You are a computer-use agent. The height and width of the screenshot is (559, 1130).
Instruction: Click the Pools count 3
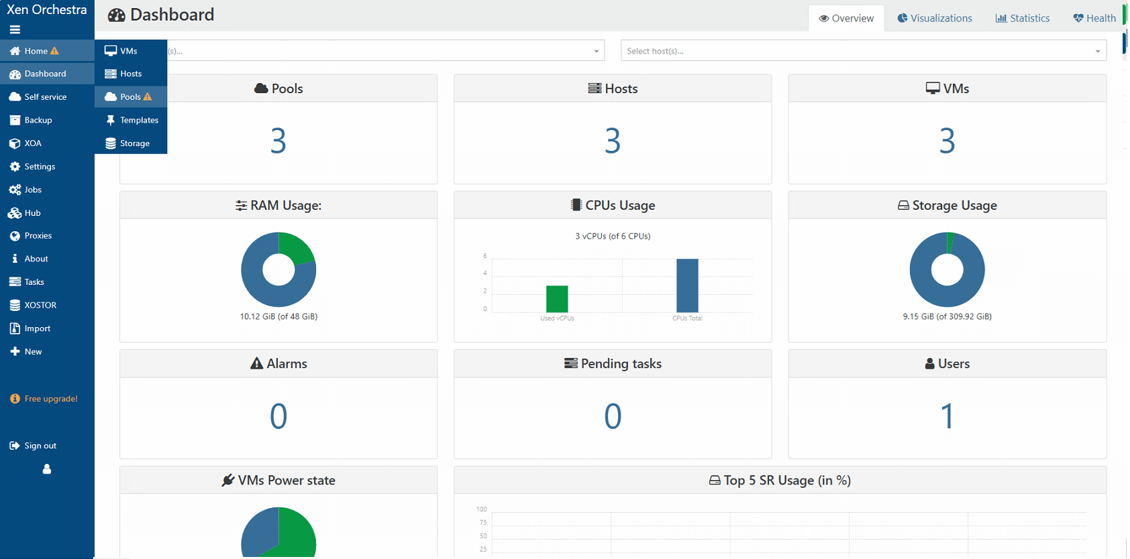tap(278, 141)
